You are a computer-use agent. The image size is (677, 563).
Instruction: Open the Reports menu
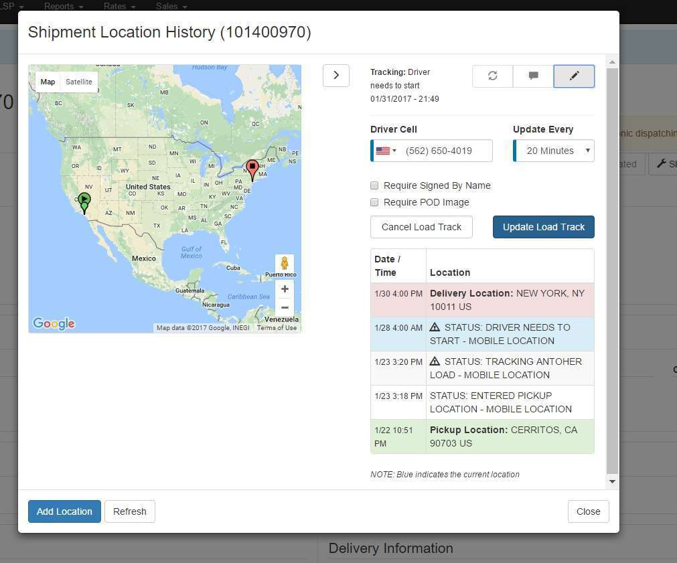click(x=59, y=6)
